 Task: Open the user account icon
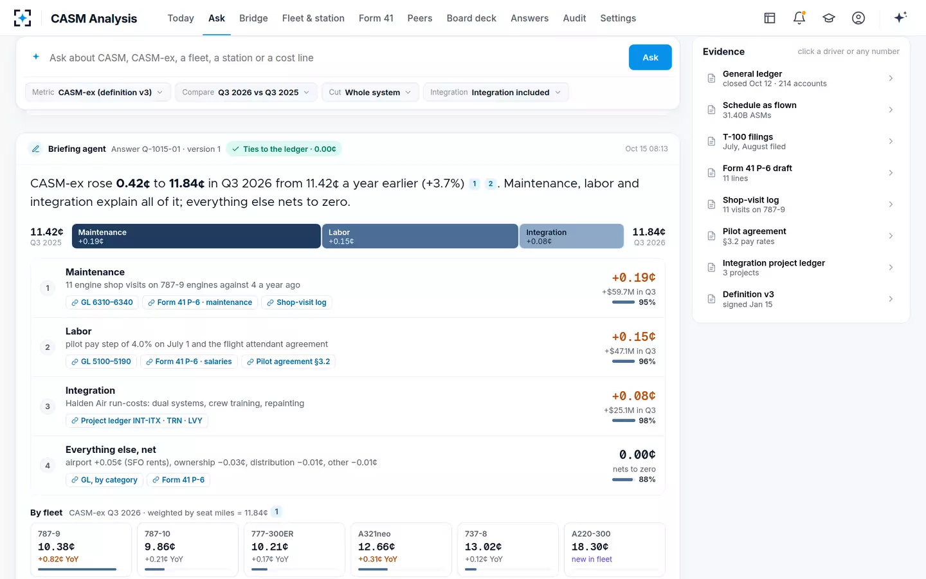pyautogui.click(x=858, y=18)
